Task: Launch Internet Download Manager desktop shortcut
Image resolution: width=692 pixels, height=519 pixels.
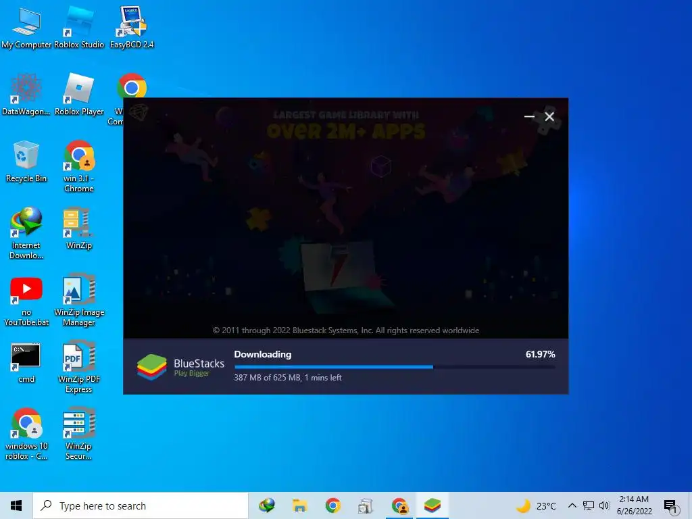Action: pos(26,233)
